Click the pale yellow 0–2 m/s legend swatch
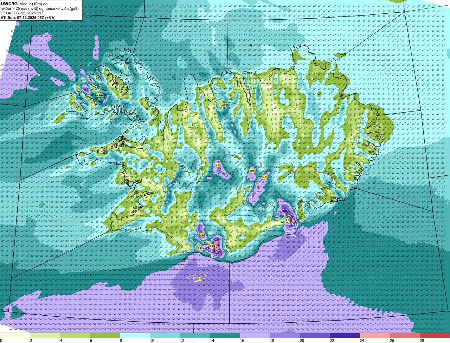450x343 pixels. [x=15, y=336]
